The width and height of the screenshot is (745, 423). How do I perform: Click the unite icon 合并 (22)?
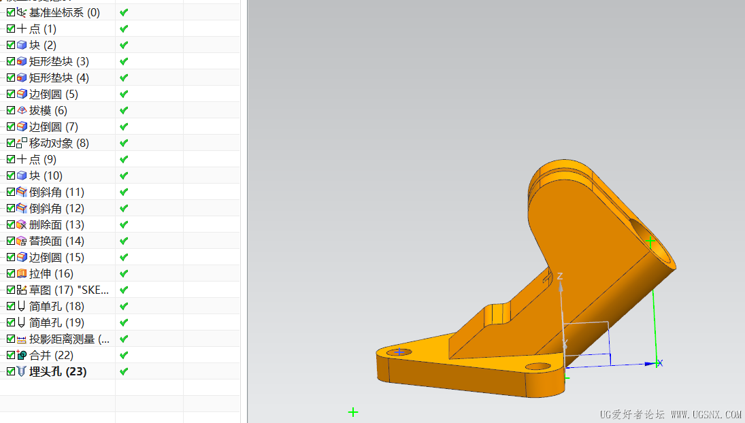pos(21,355)
